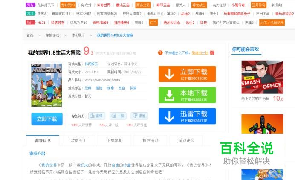Click the 探索 game tag

[133, 88]
